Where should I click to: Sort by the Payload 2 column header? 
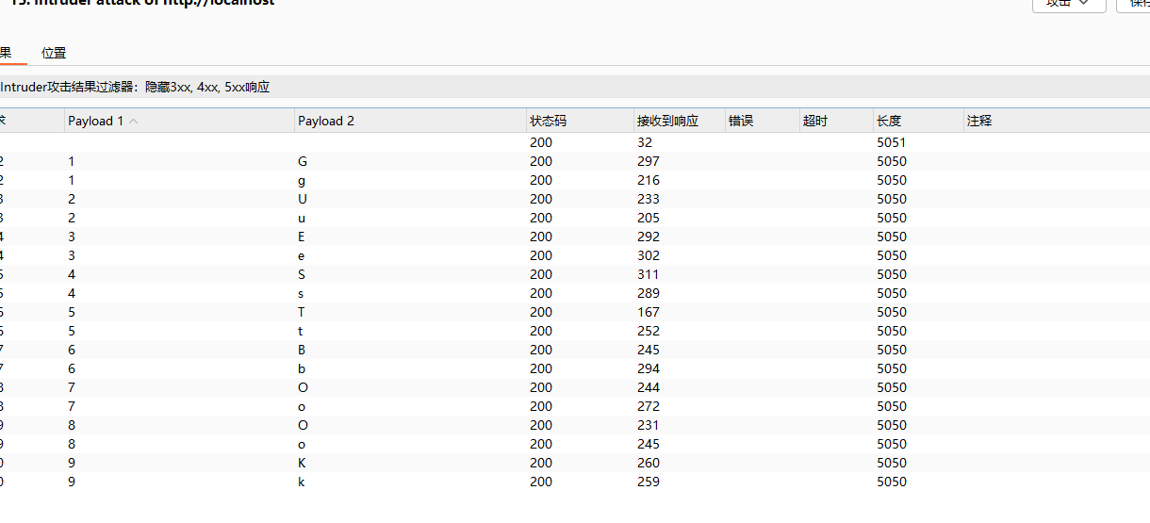tap(326, 121)
